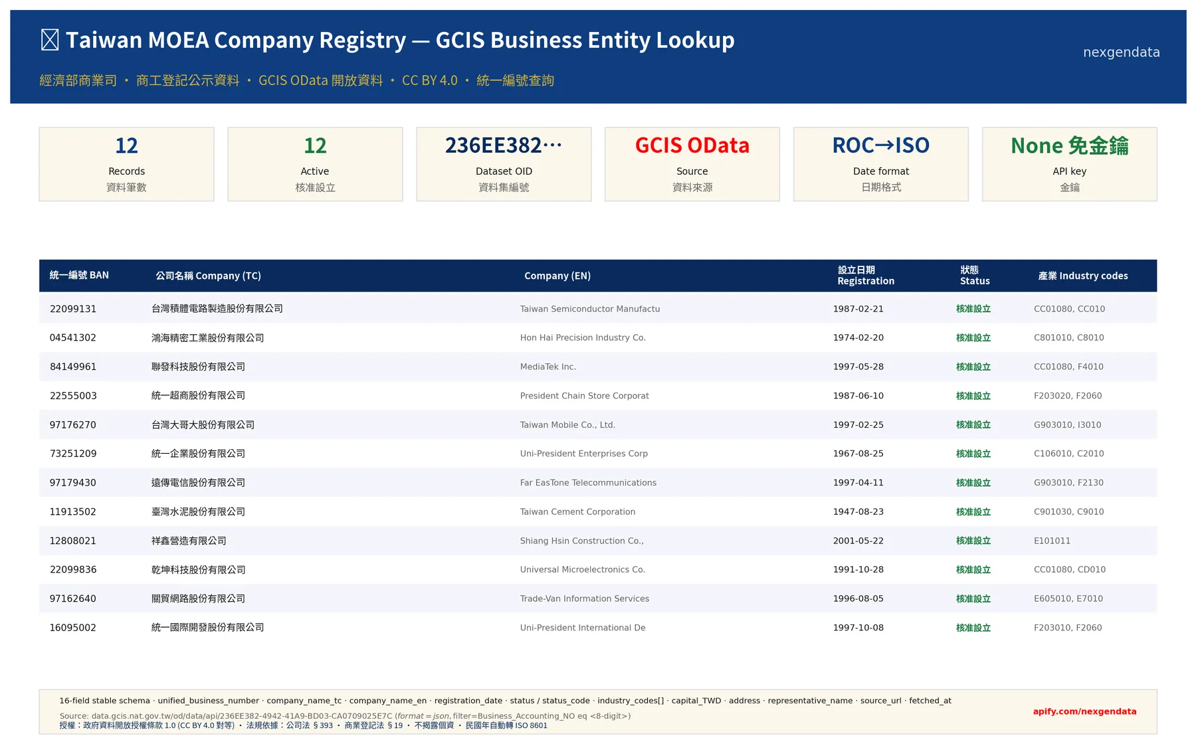The height and width of the screenshot is (744, 1196).
Task: Select BAN 97179430 cell
Action: click(x=73, y=483)
